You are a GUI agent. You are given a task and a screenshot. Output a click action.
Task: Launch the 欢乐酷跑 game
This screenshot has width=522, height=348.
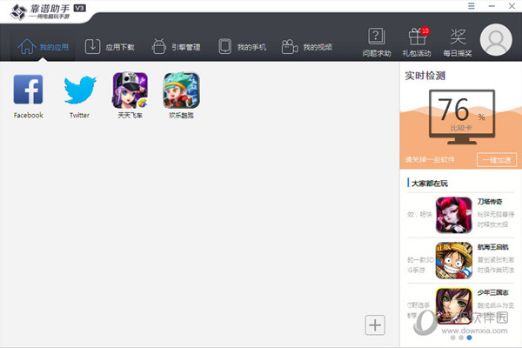coord(181,90)
